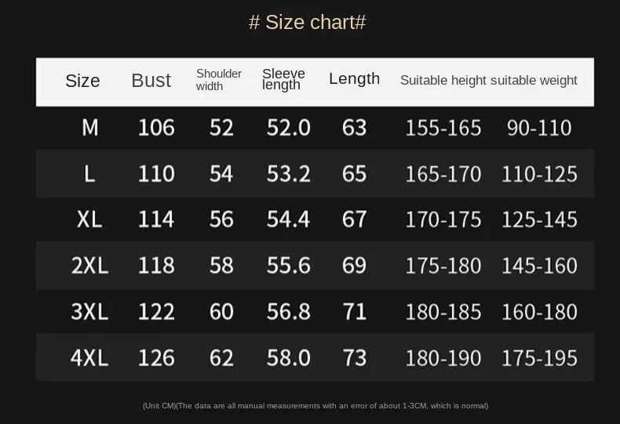Click the Unit CM measurement note
Screen dimensions: 620x424
(x=315, y=405)
